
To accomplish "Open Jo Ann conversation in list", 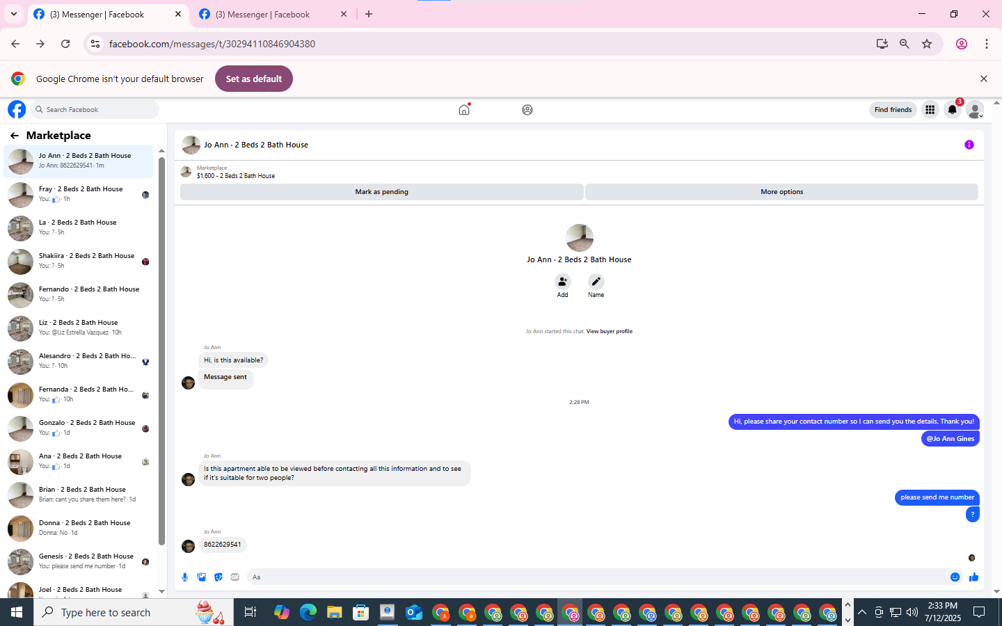I will [79, 161].
